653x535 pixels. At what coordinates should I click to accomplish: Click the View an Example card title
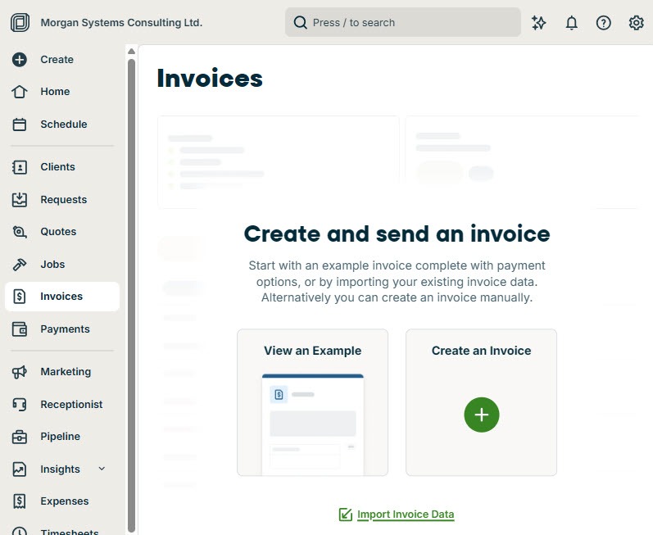pos(313,351)
